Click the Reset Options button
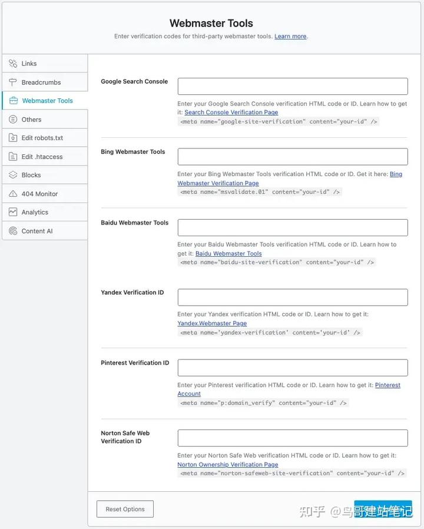Image resolution: width=424 pixels, height=529 pixels. pos(125,509)
